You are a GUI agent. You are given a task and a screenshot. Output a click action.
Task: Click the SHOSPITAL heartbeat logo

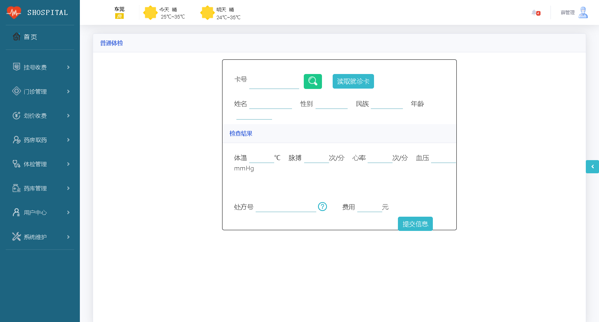14,12
